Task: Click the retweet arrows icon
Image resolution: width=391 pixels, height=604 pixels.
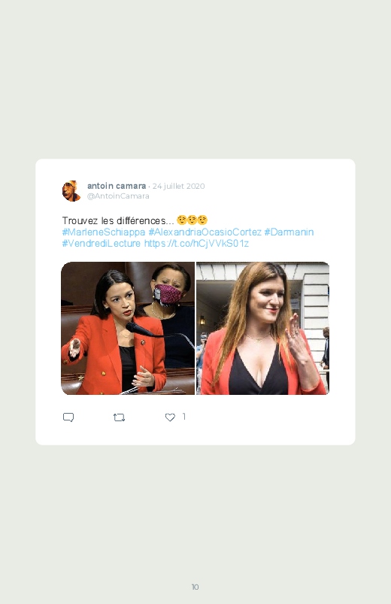Action: [119, 417]
